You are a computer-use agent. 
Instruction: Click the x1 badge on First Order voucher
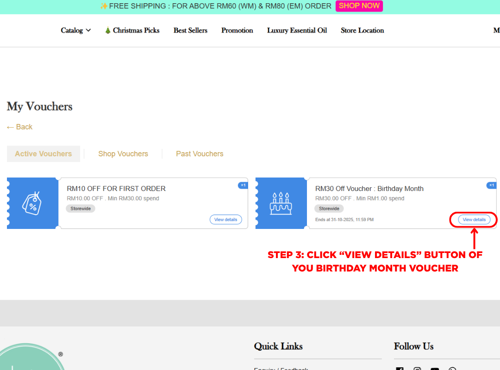click(243, 185)
